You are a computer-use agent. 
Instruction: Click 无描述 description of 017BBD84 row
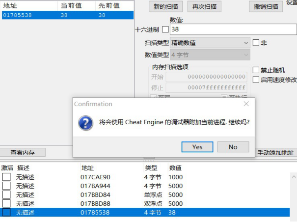click(25, 194)
